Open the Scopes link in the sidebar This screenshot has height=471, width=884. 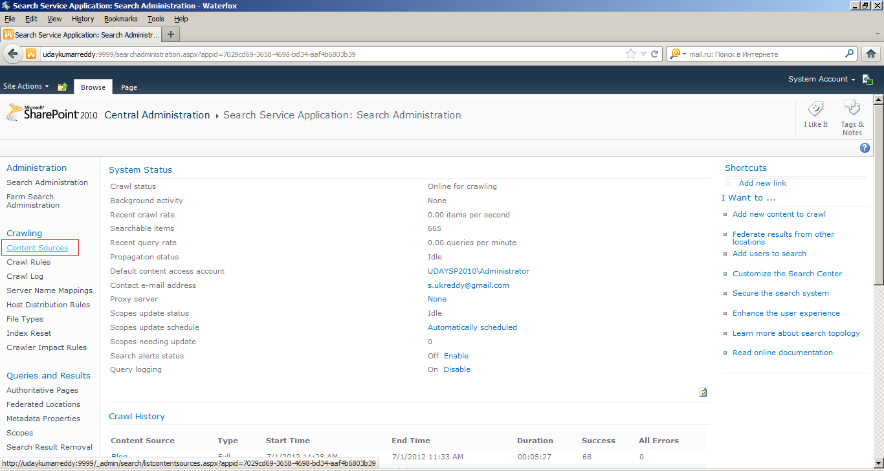point(20,433)
